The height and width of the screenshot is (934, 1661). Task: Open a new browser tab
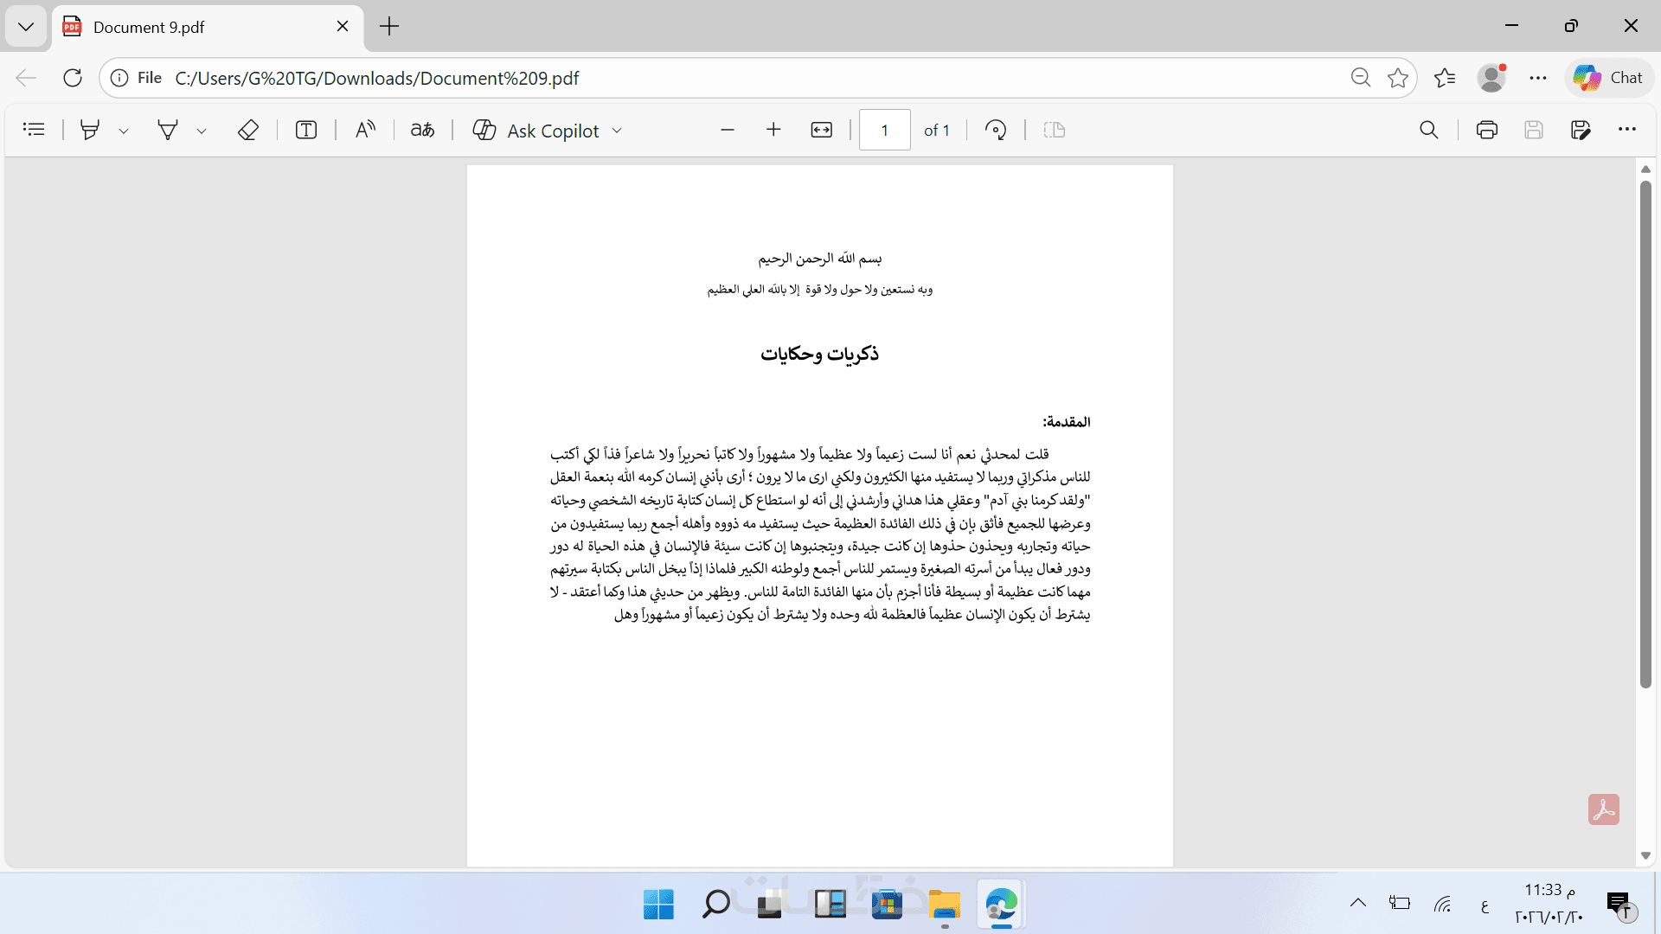pyautogui.click(x=389, y=27)
